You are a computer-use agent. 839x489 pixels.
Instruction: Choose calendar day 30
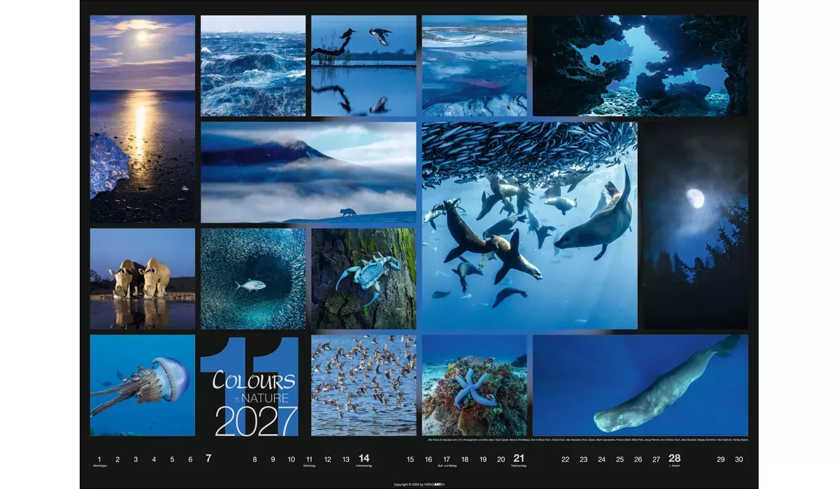739,459
